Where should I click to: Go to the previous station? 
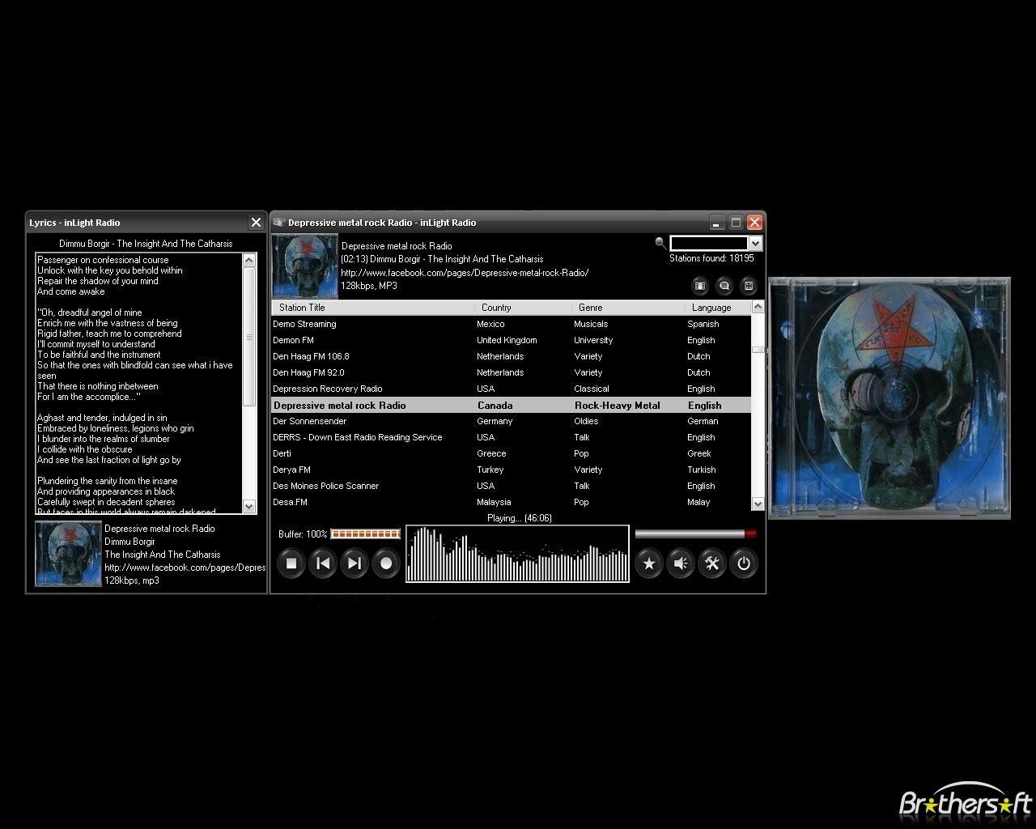click(323, 563)
